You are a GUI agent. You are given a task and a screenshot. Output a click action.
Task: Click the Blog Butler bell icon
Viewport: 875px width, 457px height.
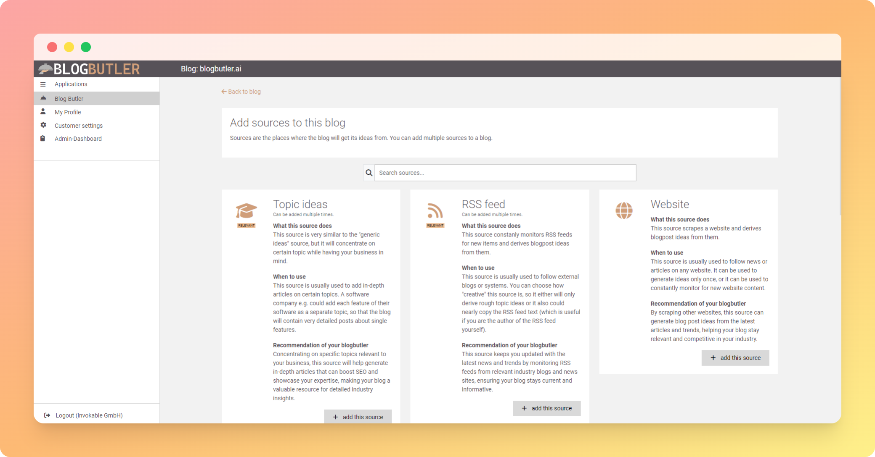point(43,98)
